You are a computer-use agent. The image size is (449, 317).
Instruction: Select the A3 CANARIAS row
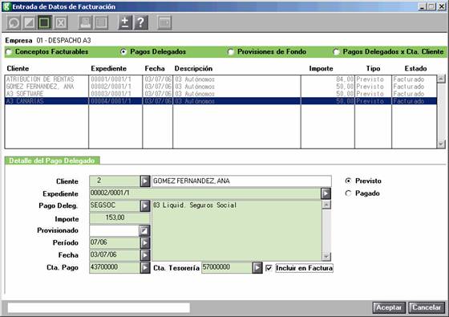[220, 101]
